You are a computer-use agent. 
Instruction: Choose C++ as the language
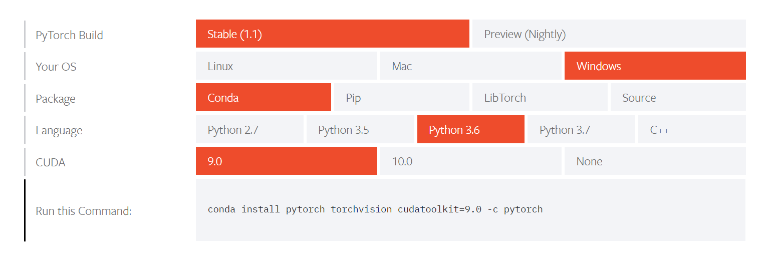[691, 130]
